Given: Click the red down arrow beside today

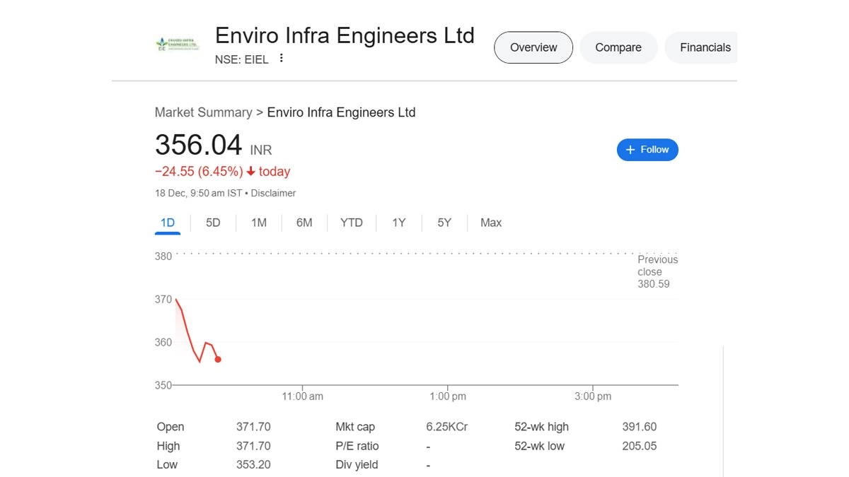Looking at the screenshot, I should click(250, 172).
